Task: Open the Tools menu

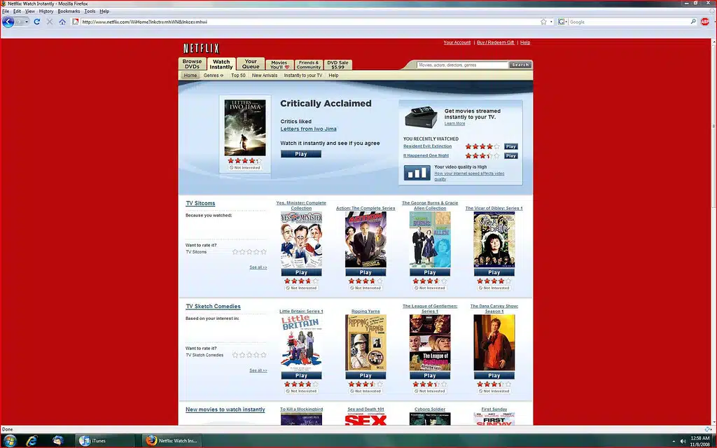Action: click(90, 11)
